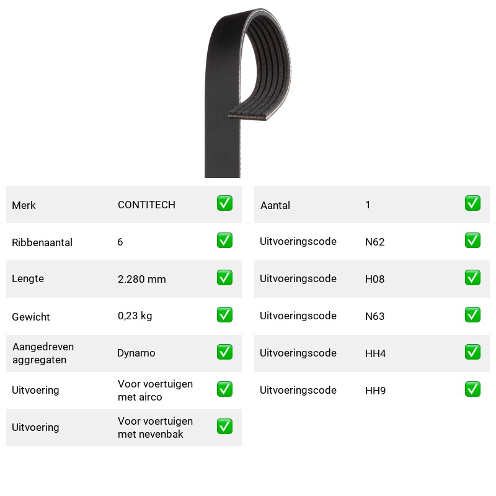Click the Gewicht row label
The height and width of the screenshot is (496, 496).
point(30,317)
